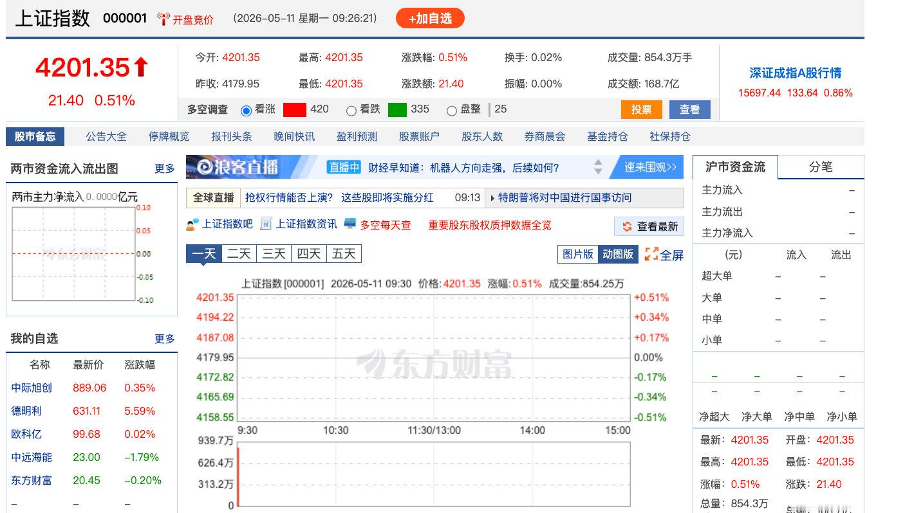Open 中际旭创 in watchlist

point(32,388)
